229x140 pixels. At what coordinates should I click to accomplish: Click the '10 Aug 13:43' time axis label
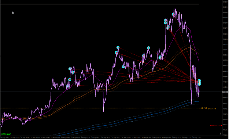(x=197, y=137)
